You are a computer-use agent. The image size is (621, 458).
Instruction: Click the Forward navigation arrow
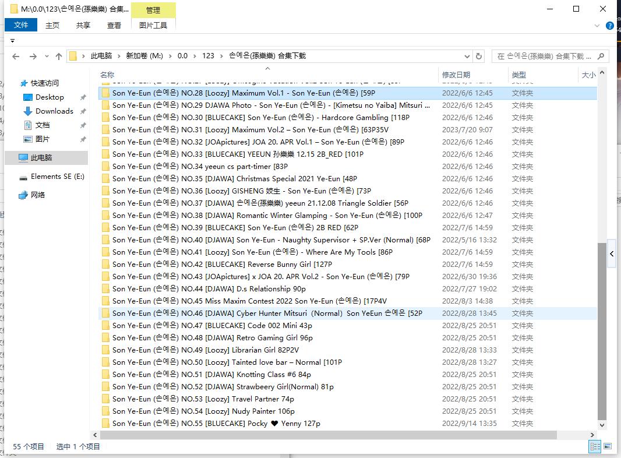33,57
